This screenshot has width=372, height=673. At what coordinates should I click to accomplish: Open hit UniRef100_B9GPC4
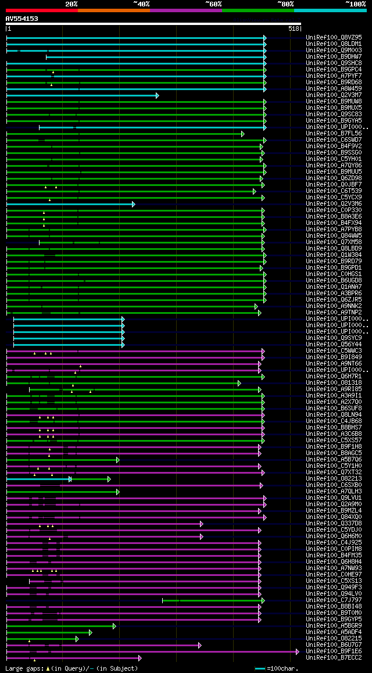tap(334, 70)
